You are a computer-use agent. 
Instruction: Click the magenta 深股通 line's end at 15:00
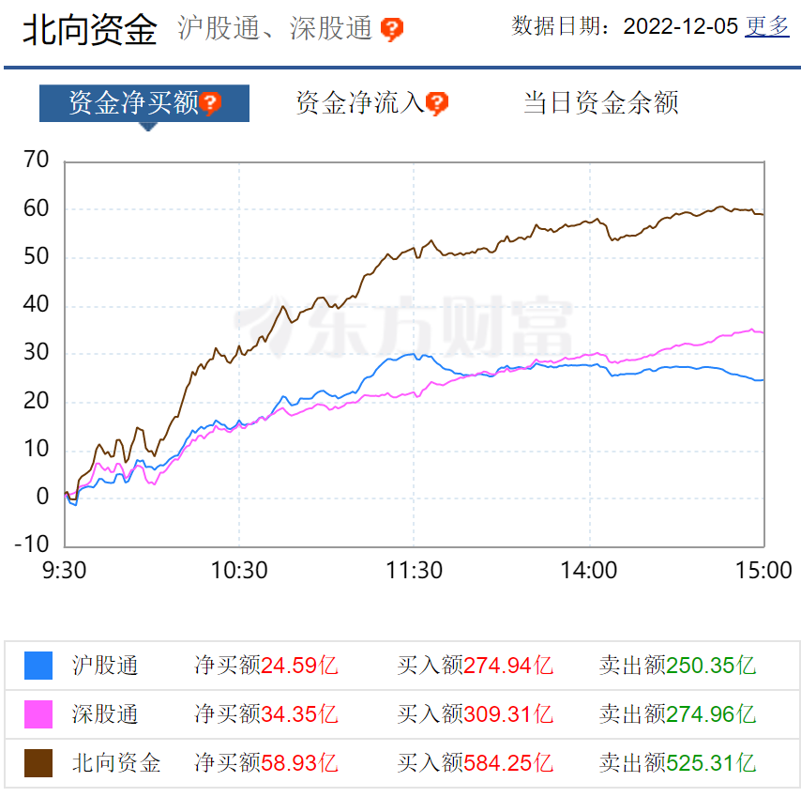[763, 333]
